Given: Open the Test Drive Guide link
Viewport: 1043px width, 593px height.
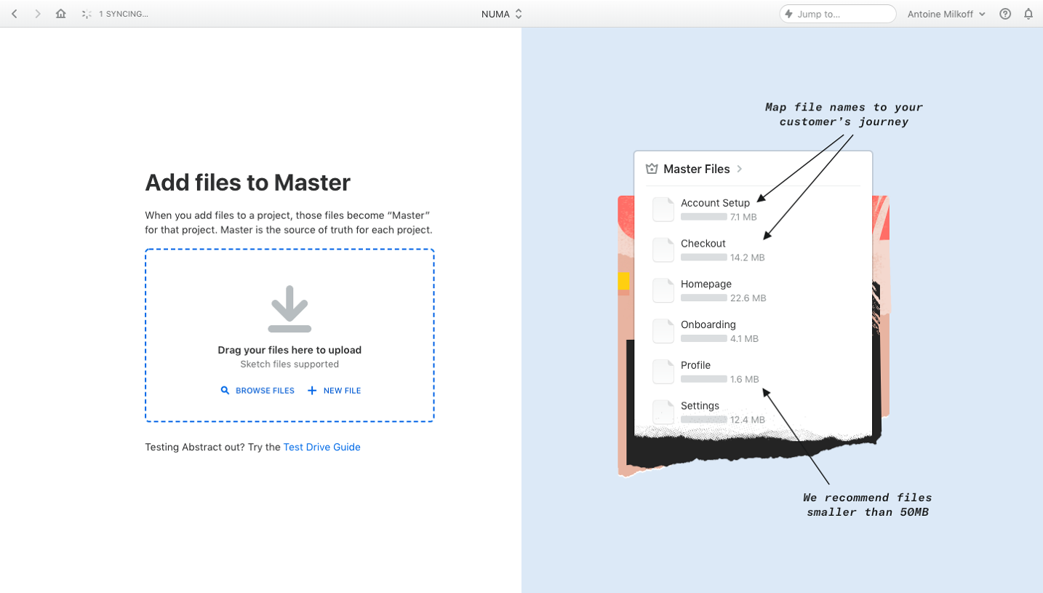Looking at the screenshot, I should click(321, 447).
